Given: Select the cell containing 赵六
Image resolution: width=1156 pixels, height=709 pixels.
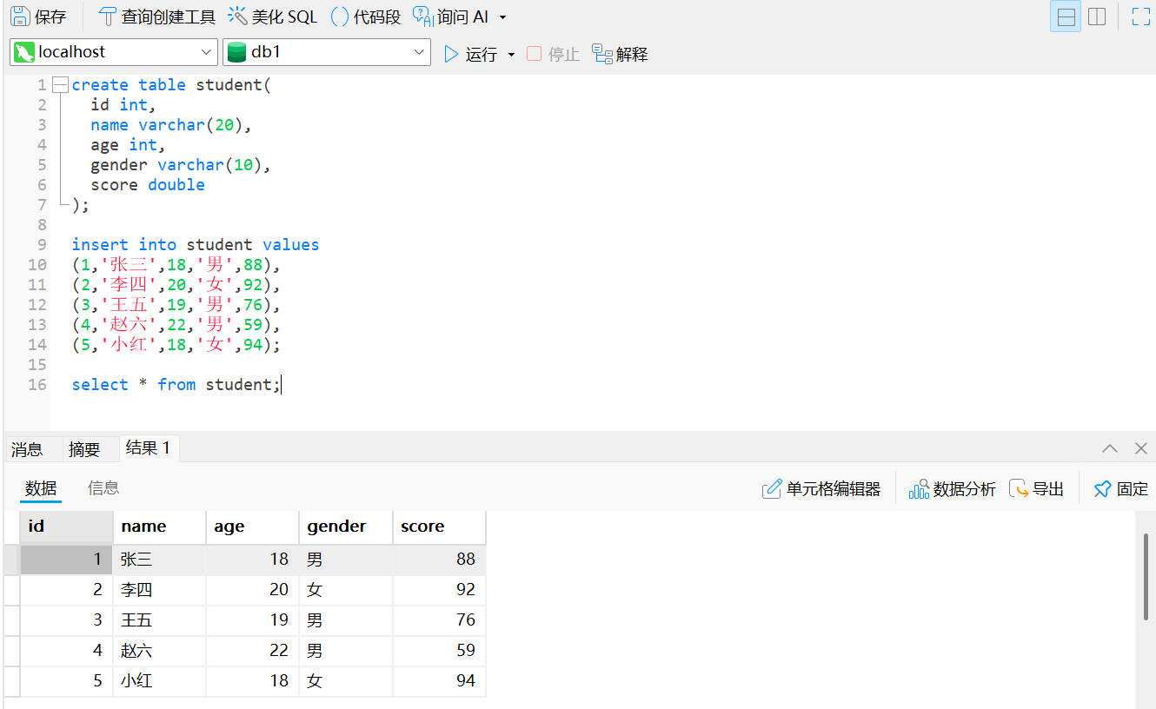Looking at the screenshot, I should [x=160, y=651].
